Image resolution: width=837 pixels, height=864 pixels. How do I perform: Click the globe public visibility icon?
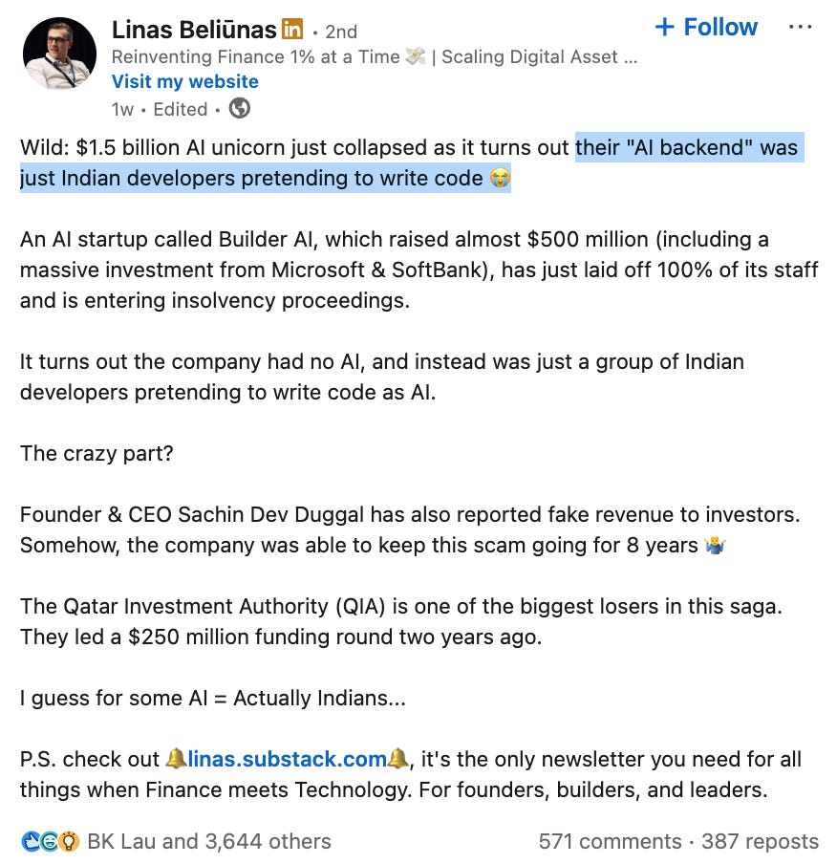pyautogui.click(x=239, y=108)
